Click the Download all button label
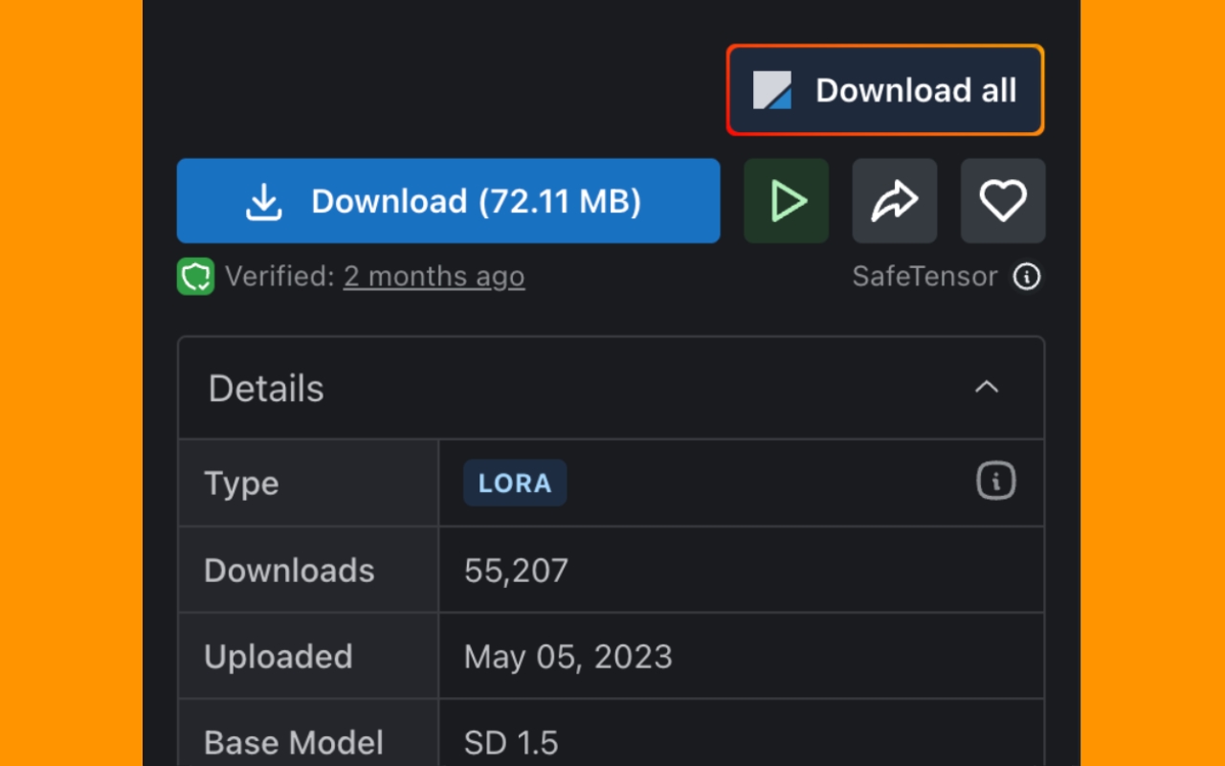 [915, 90]
